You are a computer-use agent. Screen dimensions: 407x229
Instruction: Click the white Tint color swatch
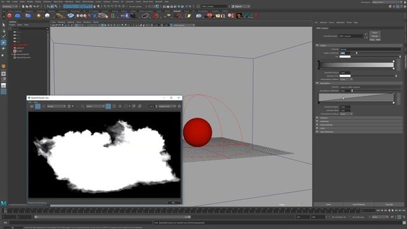[x=345, y=57]
